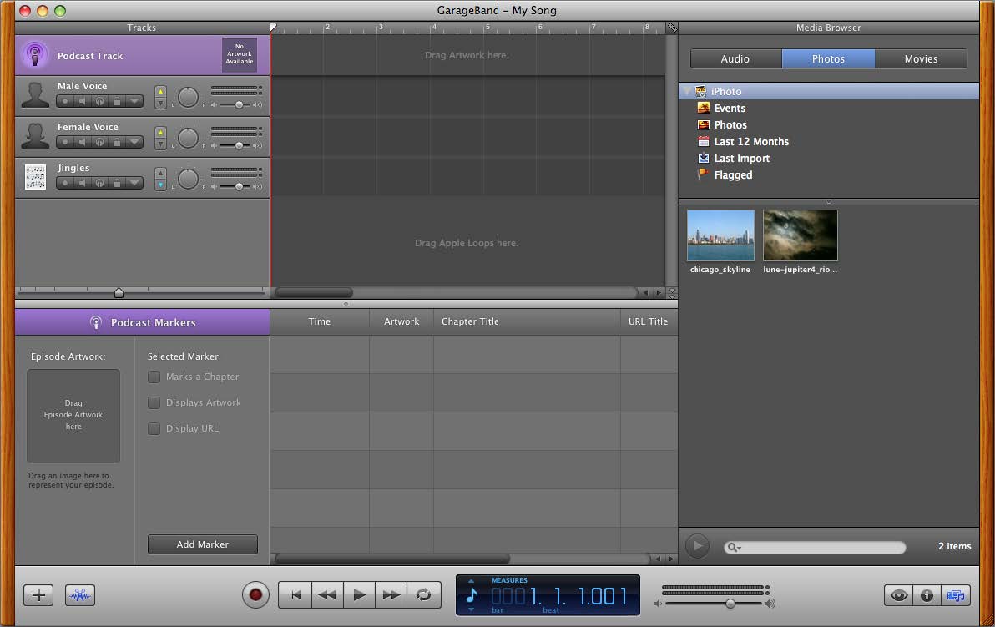Select Events in iPhoto library
Image resolution: width=995 pixels, height=627 pixels.
pyautogui.click(x=729, y=108)
